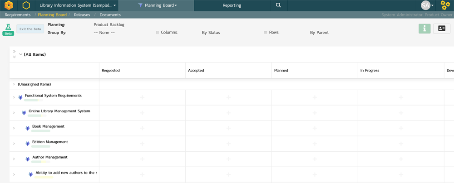Screen dimensions: 454x183
Task: Click the Book Management requirement icon
Action: click(28, 128)
